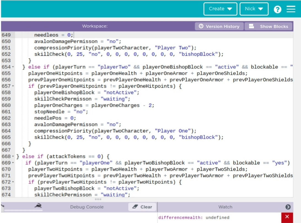The width and height of the screenshot is (301, 223).
Task: Click 'playerOneCharges - 2' on line 660
Action: click(122, 105)
